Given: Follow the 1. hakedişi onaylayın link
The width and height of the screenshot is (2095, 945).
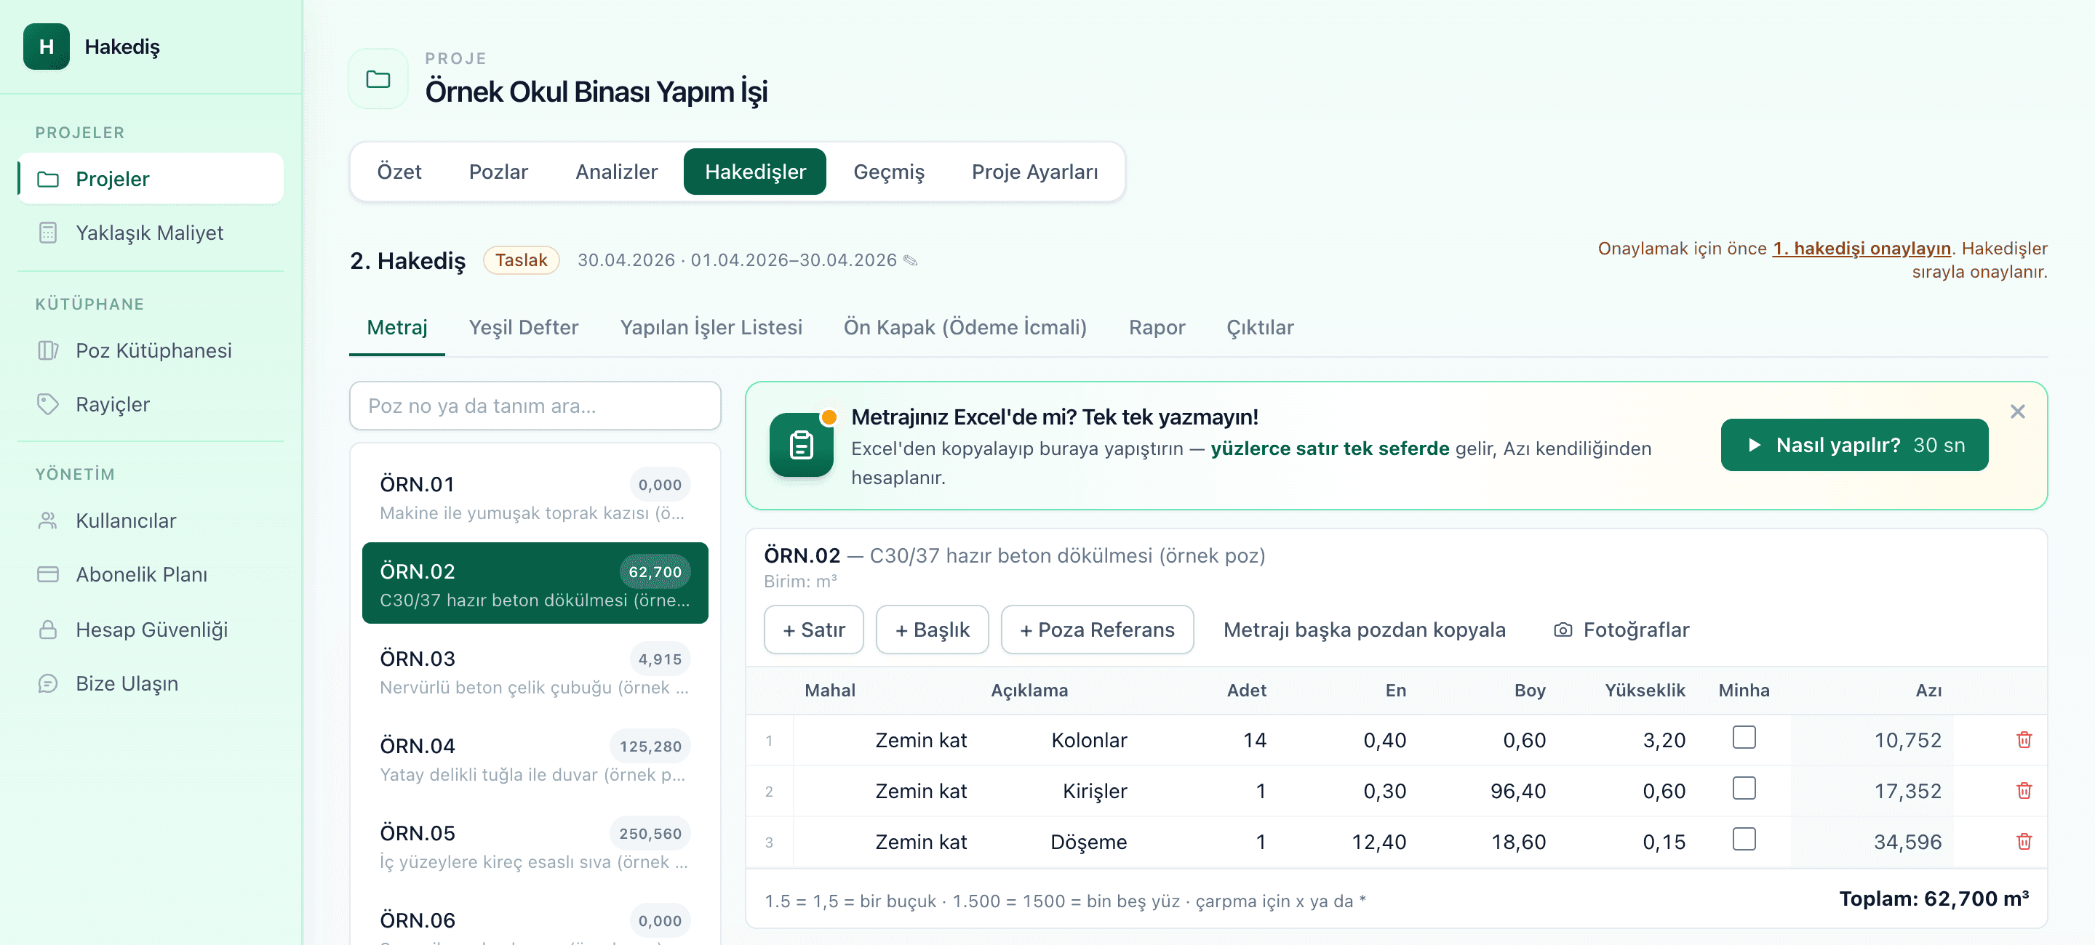Looking at the screenshot, I should [x=1861, y=249].
